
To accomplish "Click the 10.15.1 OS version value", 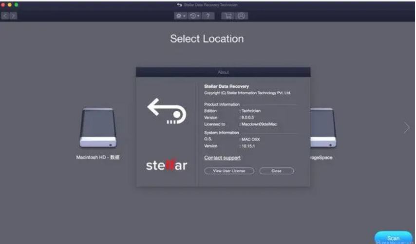I will (x=248, y=146).
